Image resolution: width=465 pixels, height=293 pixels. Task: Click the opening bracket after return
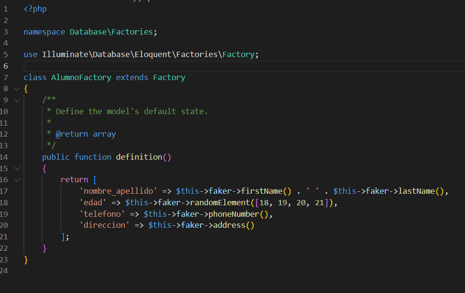point(95,180)
